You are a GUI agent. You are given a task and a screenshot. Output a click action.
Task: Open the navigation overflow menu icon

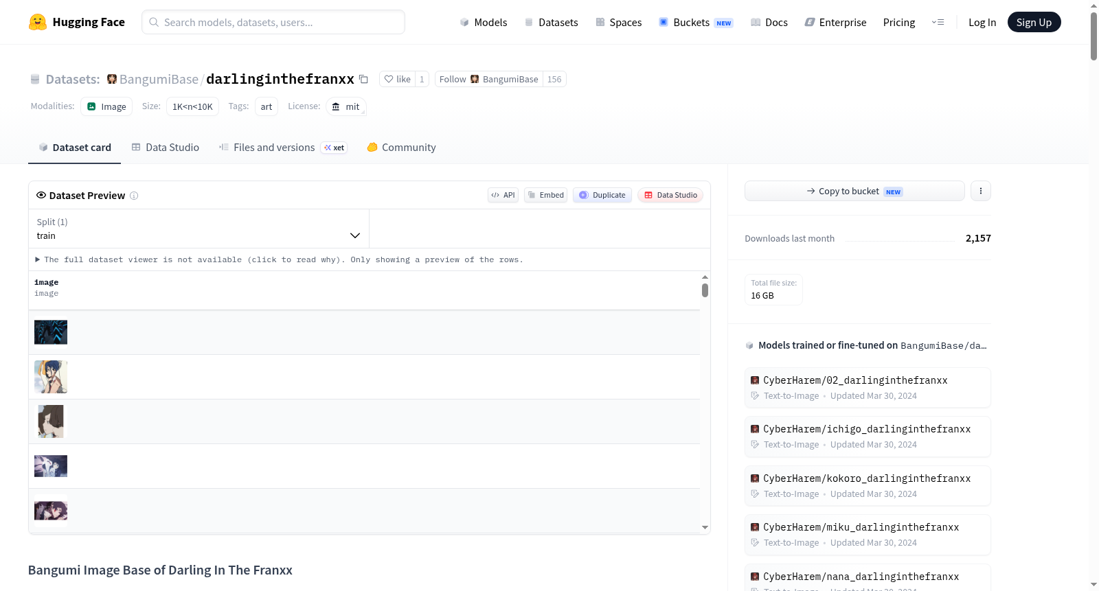pyautogui.click(x=938, y=23)
